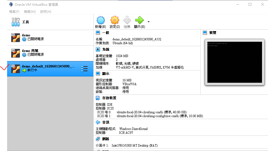Close the VirtualBox Manager window

(263, 4)
